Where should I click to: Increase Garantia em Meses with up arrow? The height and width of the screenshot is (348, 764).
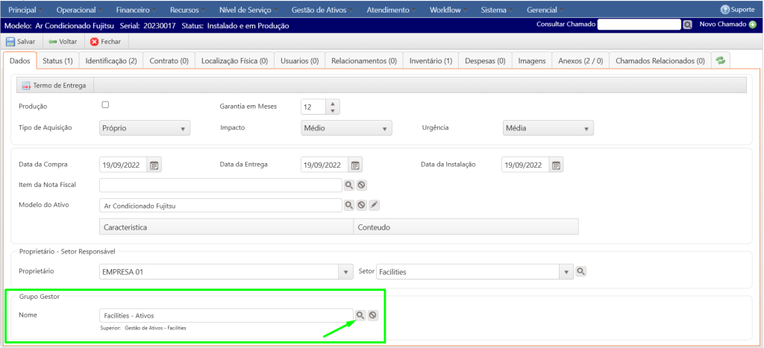tap(332, 102)
